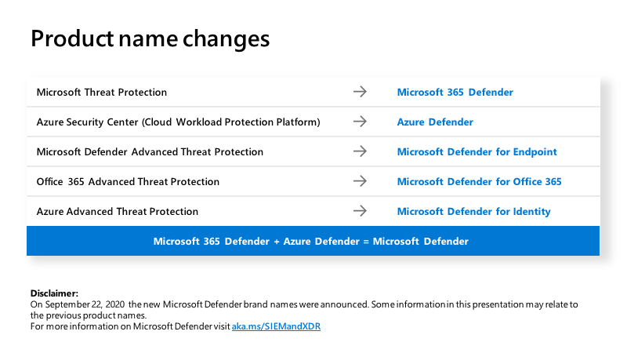Click the blue Microsoft 365 Defender name
The height and width of the screenshot is (353, 627).
click(455, 92)
